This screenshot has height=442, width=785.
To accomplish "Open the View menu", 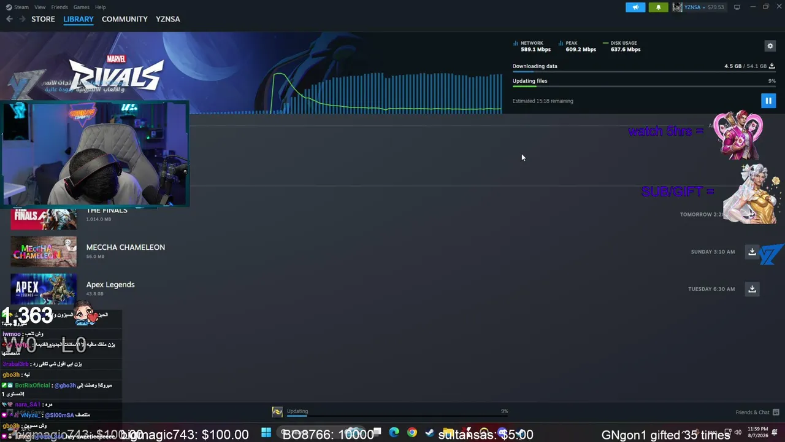I will pyautogui.click(x=40, y=7).
